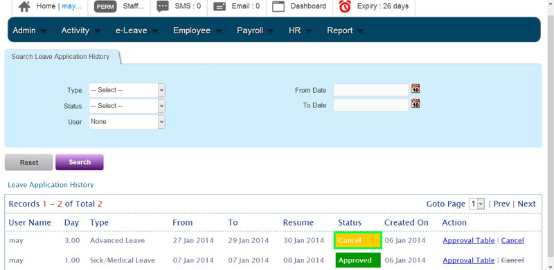
Task: Open the Employee menu
Action: (x=197, y=30)
